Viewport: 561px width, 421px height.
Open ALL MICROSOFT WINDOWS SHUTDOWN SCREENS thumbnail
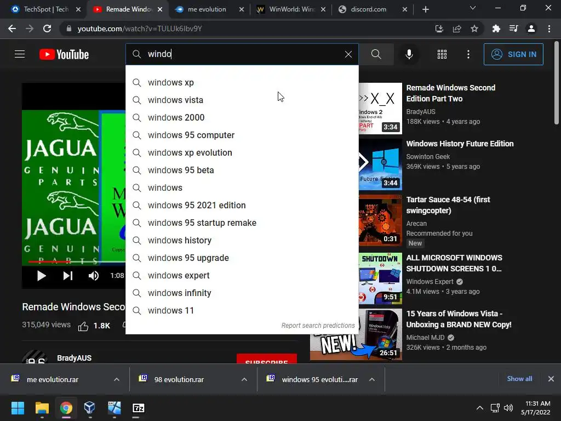[x=380, y=278]
